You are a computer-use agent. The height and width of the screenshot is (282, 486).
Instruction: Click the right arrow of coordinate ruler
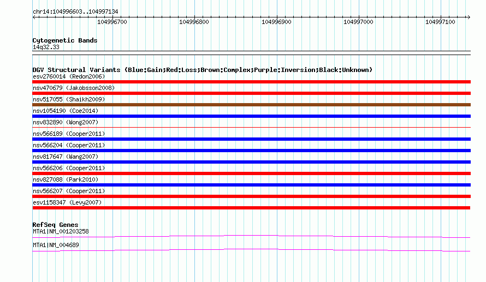point(469,17)
